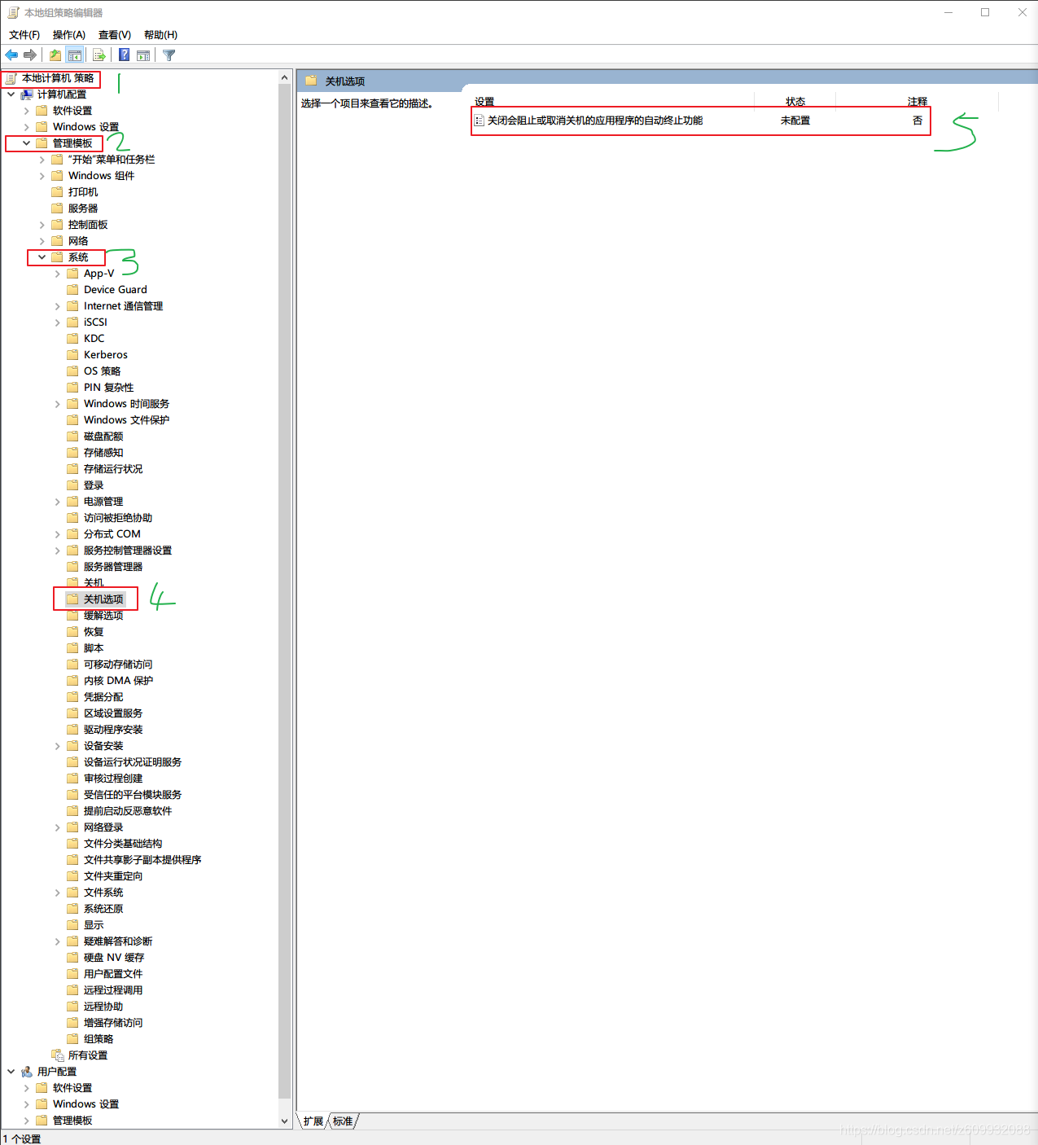This screenshot has width=1038, height=1145.
Task: Expand the Internet 通信管理 node
Action: [57, 306]
